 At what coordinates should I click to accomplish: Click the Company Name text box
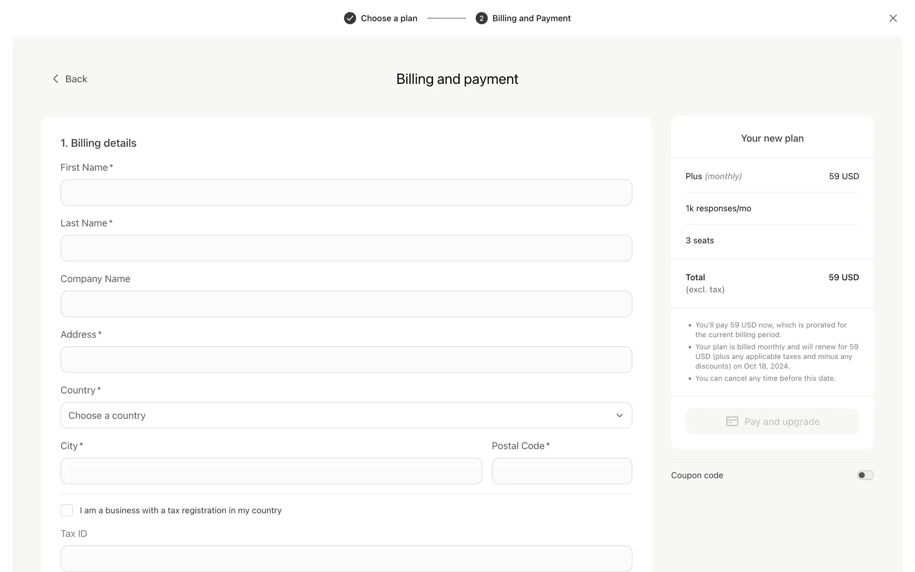(x=346, y=304)
